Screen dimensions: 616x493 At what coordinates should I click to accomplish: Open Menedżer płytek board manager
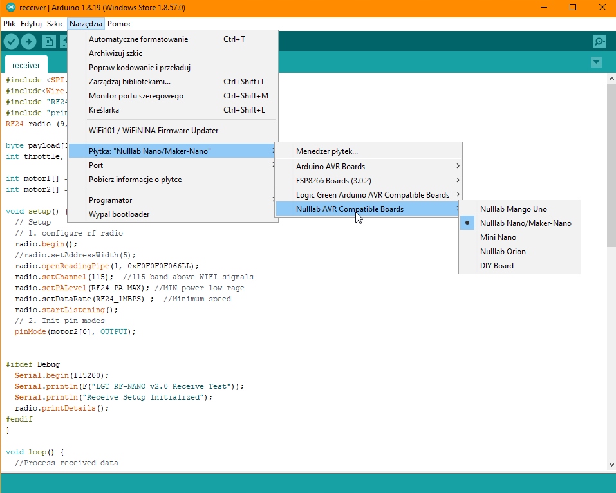click(327, 151)
